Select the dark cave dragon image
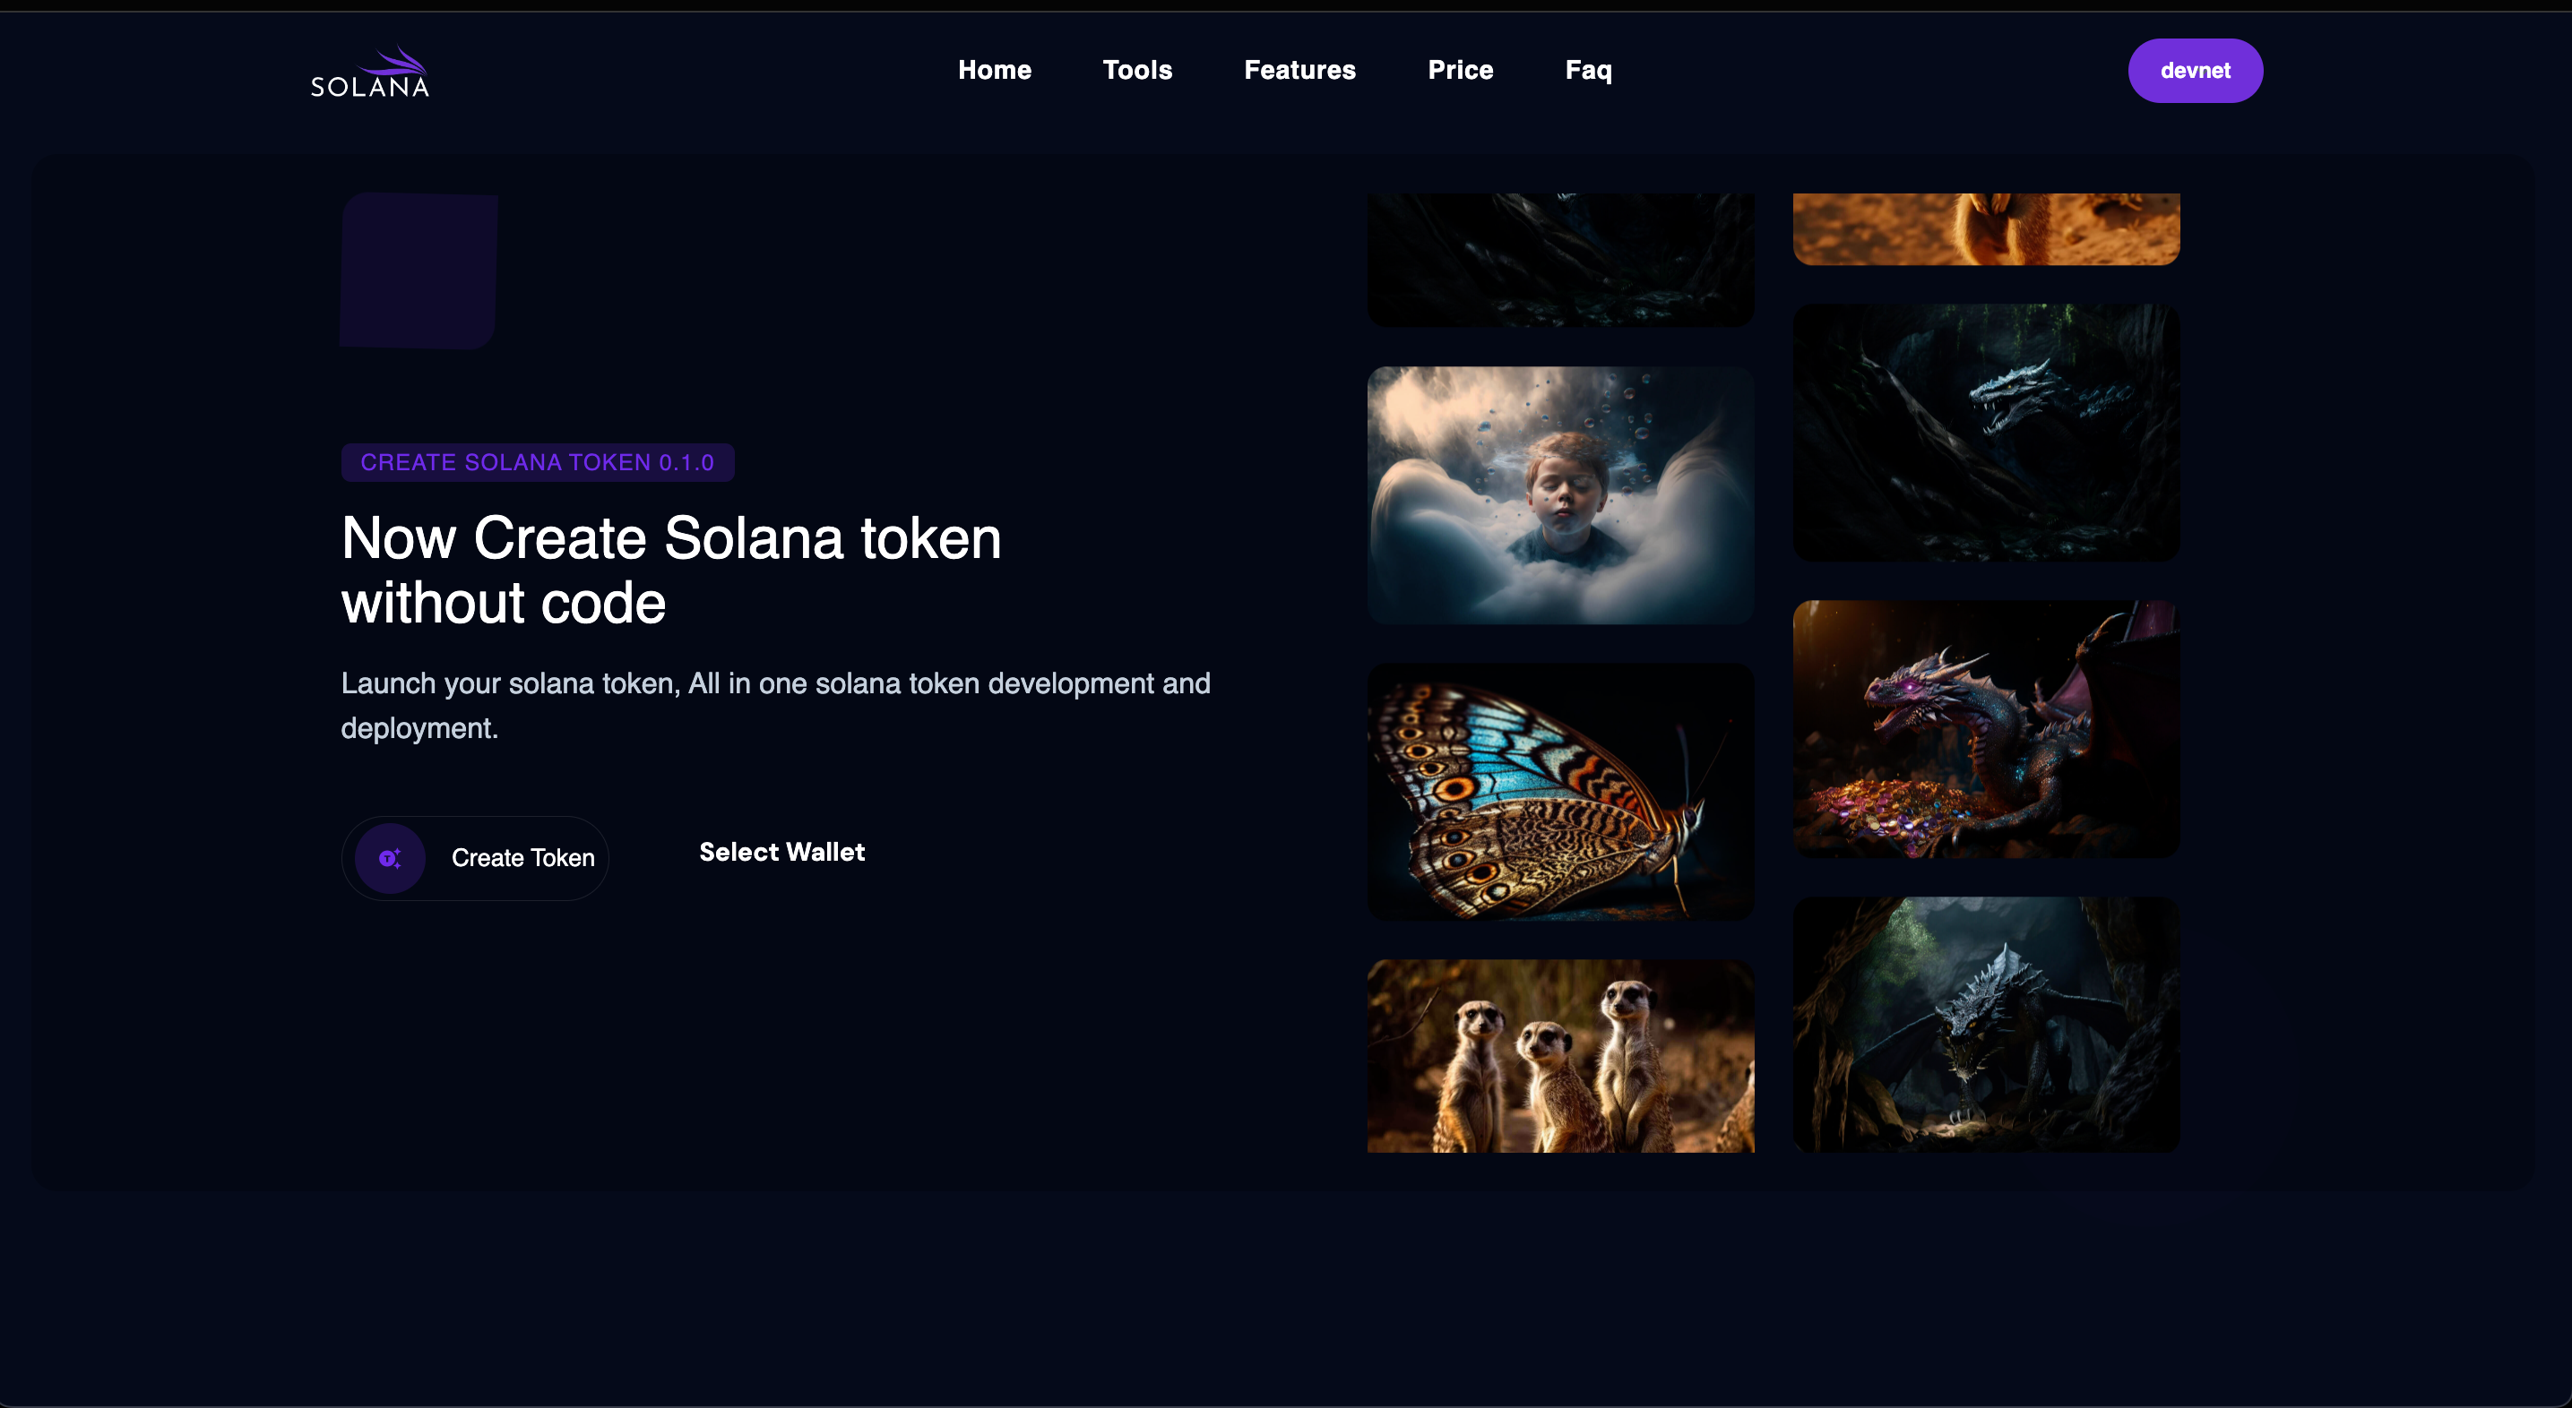 [1985, 431]
